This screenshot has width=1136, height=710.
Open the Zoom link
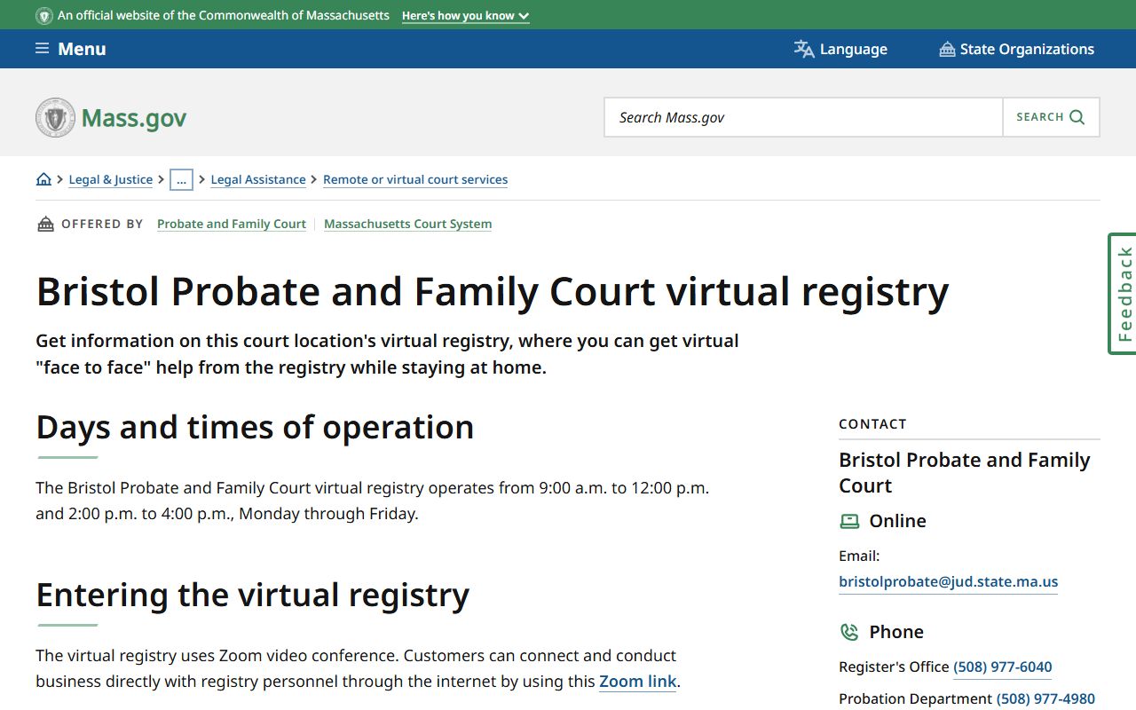tap(638, 682)
